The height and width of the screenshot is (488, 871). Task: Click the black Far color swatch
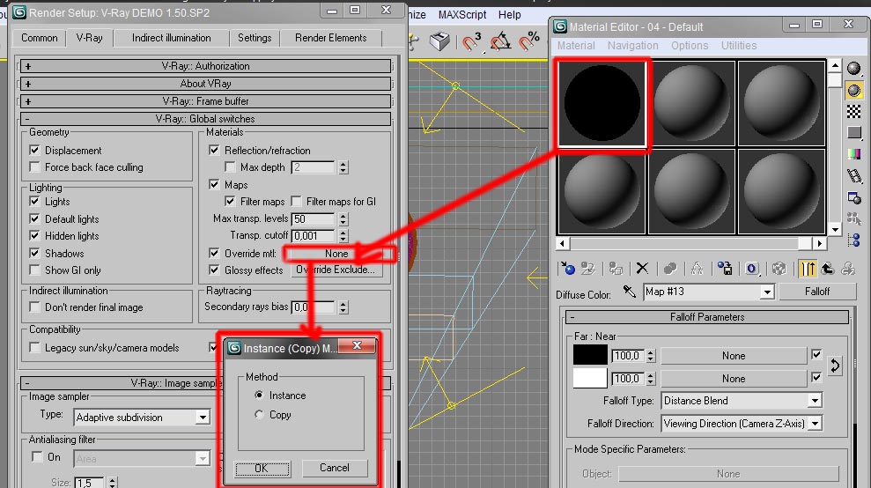[x=590, y=355]
